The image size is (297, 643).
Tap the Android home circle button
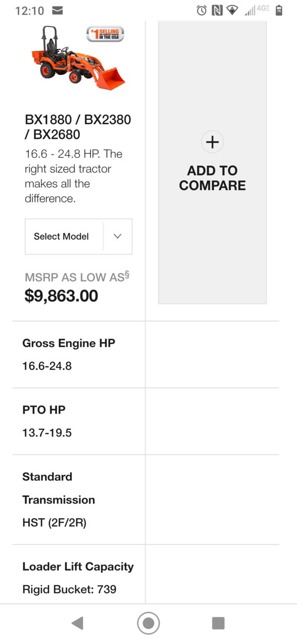point(148,623)
